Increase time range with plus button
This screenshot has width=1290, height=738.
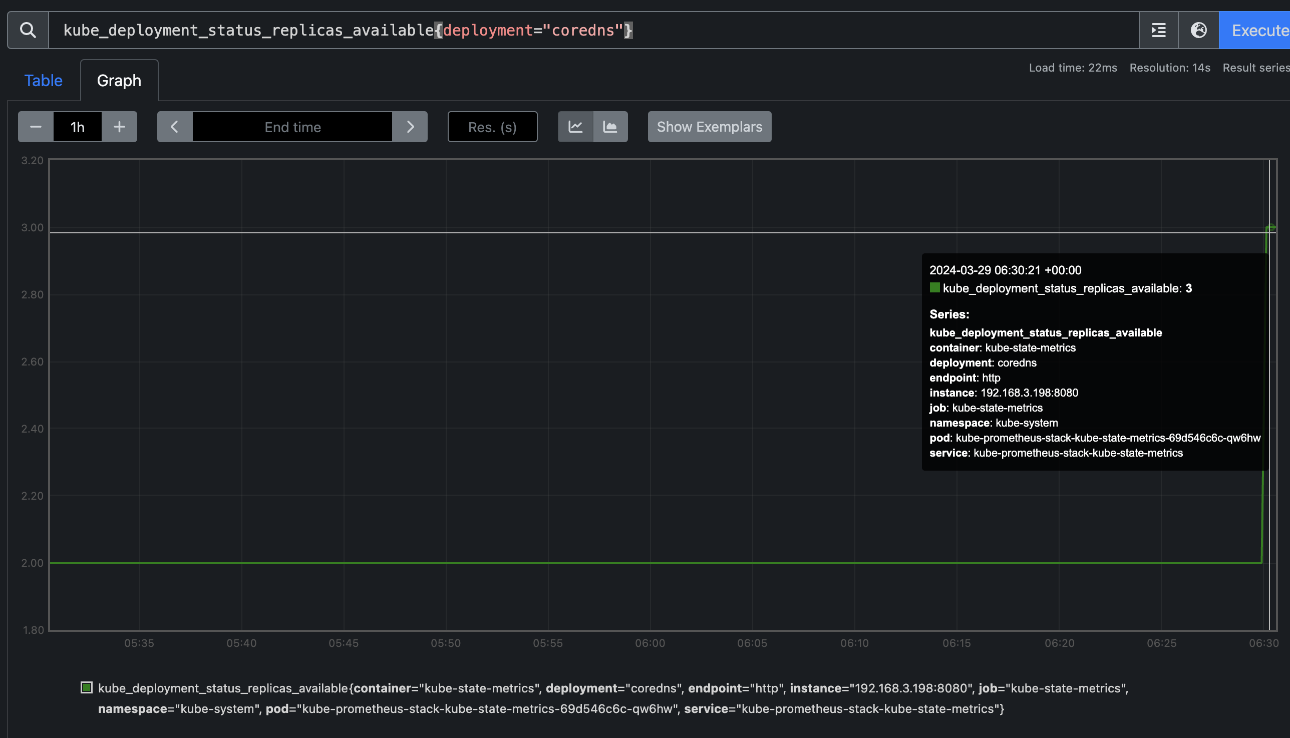click(x=119, y=127)
